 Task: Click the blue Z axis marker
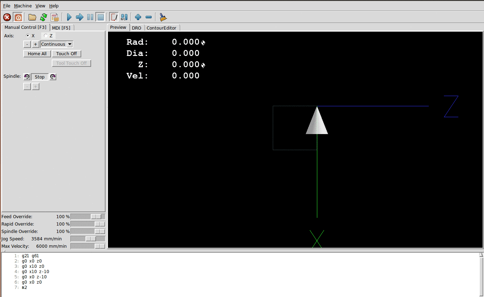[451, 106]
